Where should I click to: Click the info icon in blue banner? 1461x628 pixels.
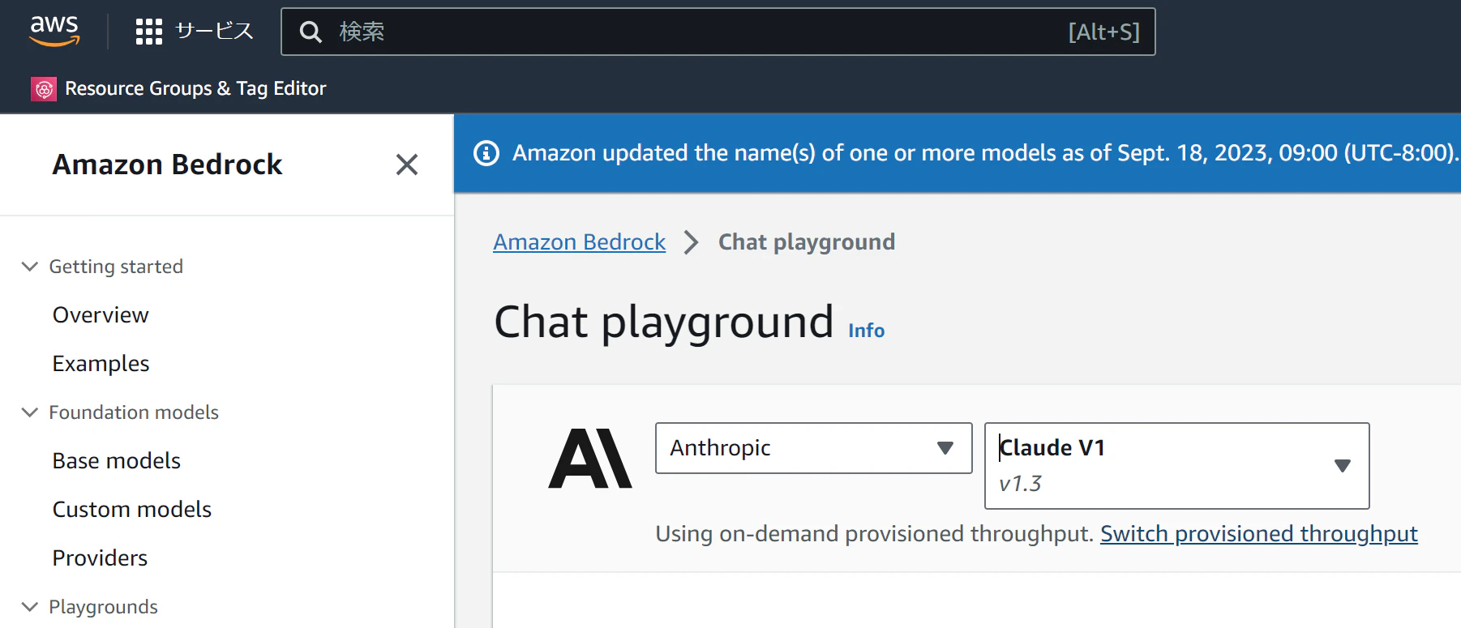[x=486, y=153]
